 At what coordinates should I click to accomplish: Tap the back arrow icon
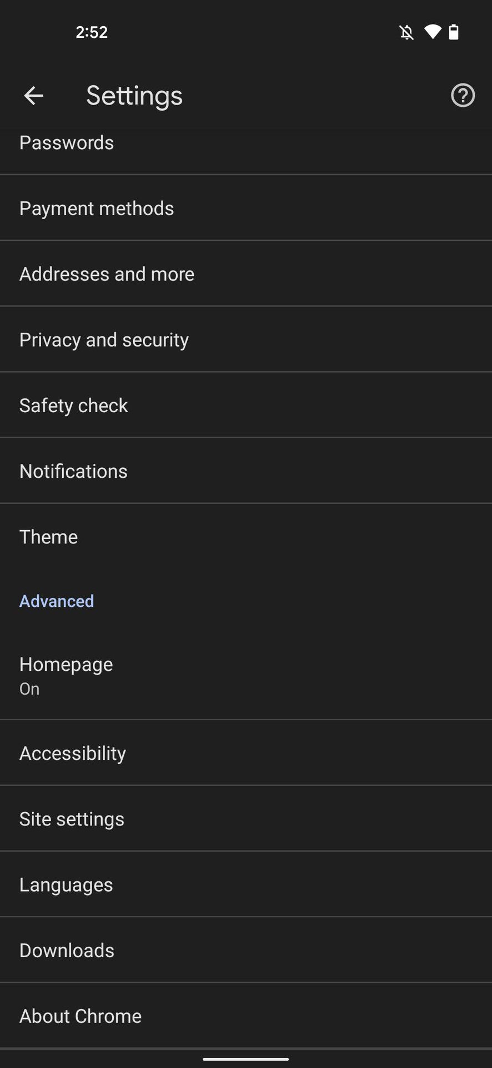[x=33, y=96]
